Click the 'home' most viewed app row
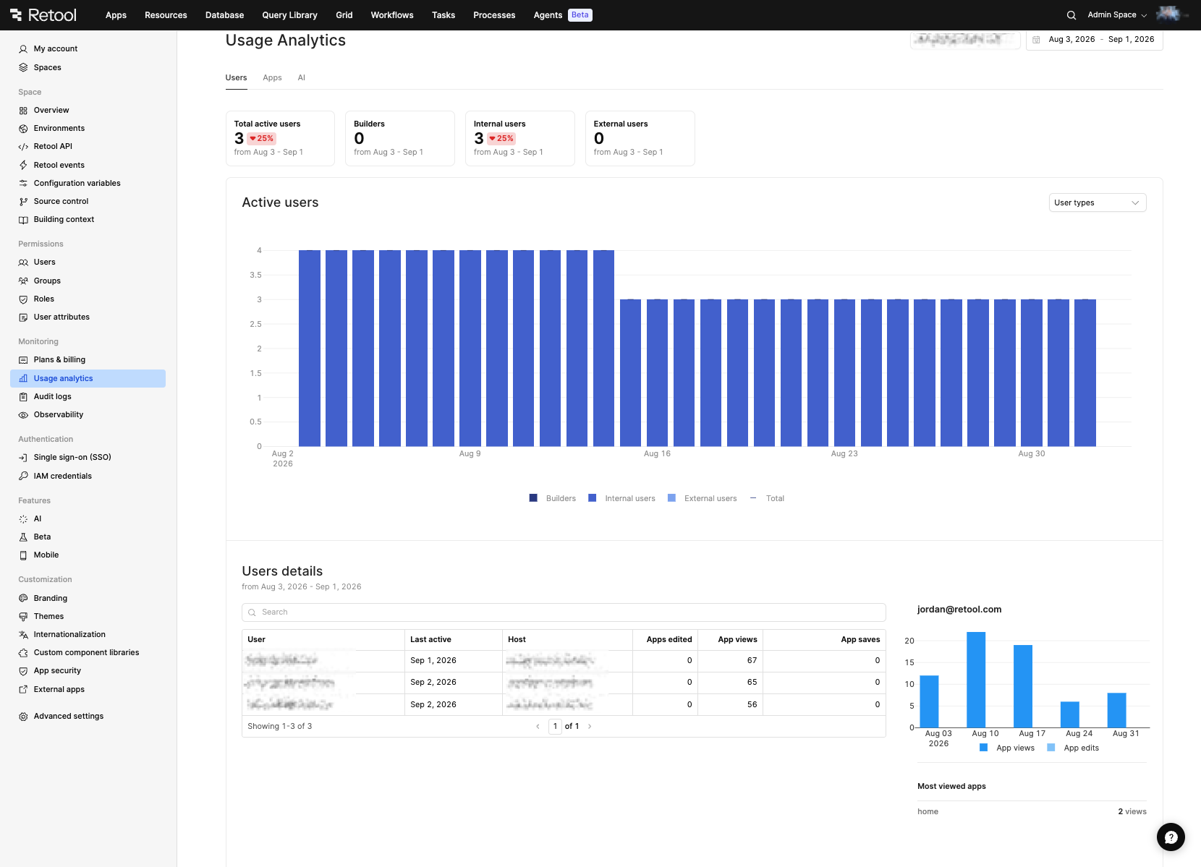 tap(1032, 812)
